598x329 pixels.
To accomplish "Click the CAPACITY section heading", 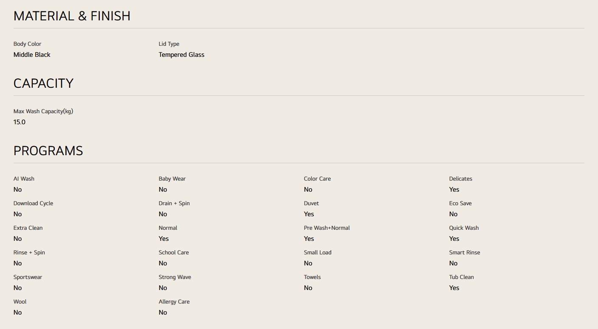I will 43,84.
